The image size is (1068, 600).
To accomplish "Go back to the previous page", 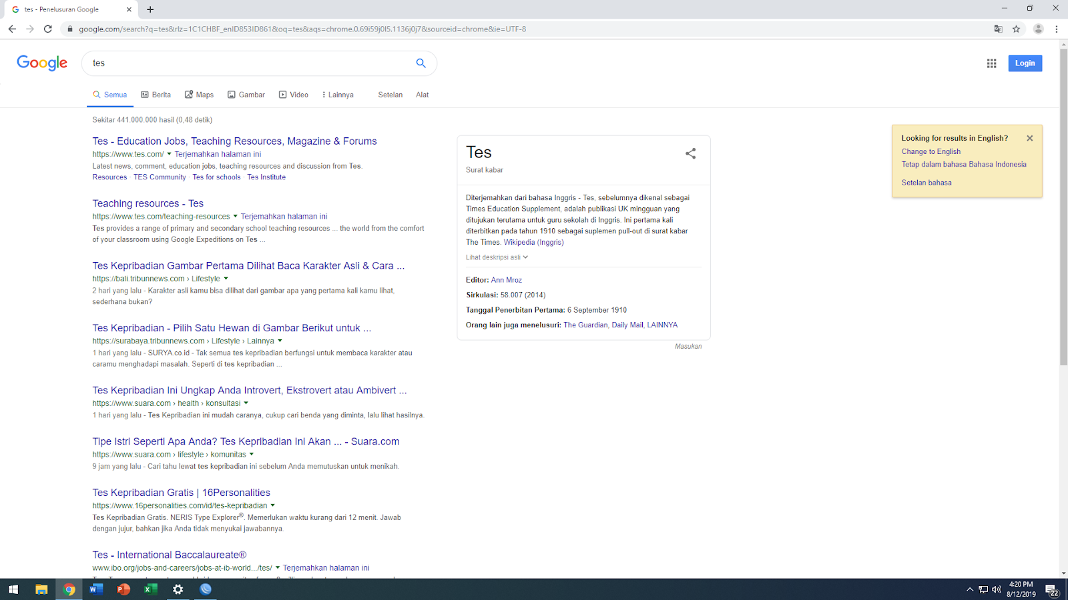I will click(x=12, y=29).
